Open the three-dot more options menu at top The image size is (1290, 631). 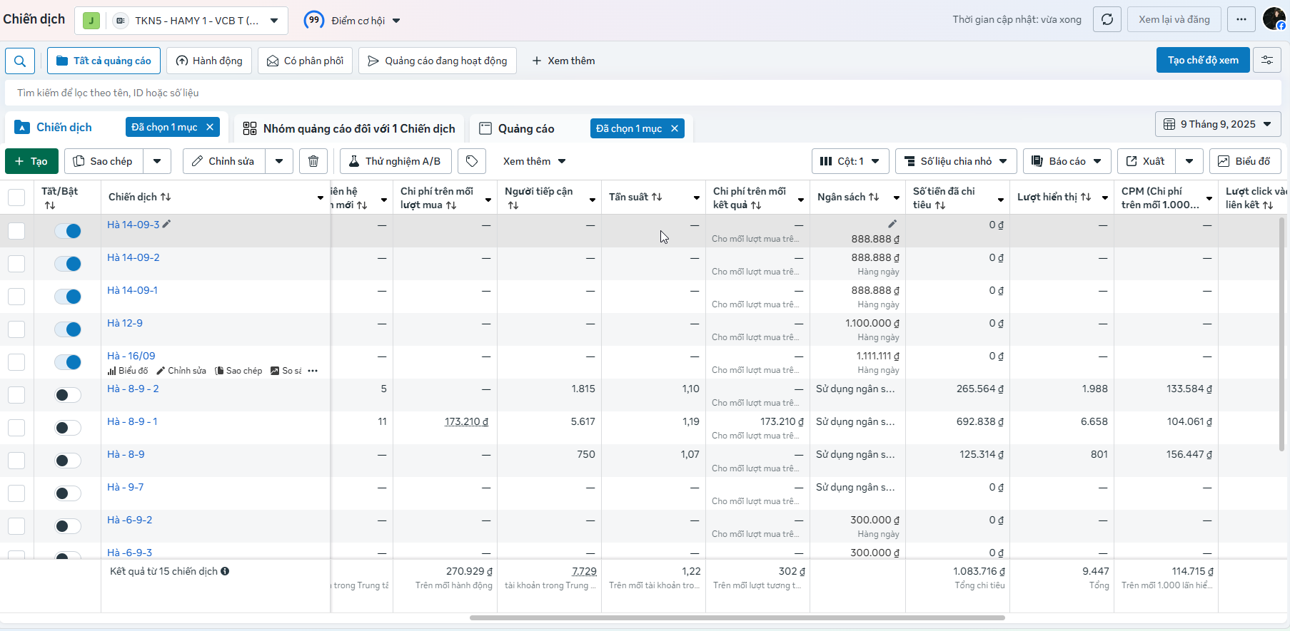pos(1241,20)
